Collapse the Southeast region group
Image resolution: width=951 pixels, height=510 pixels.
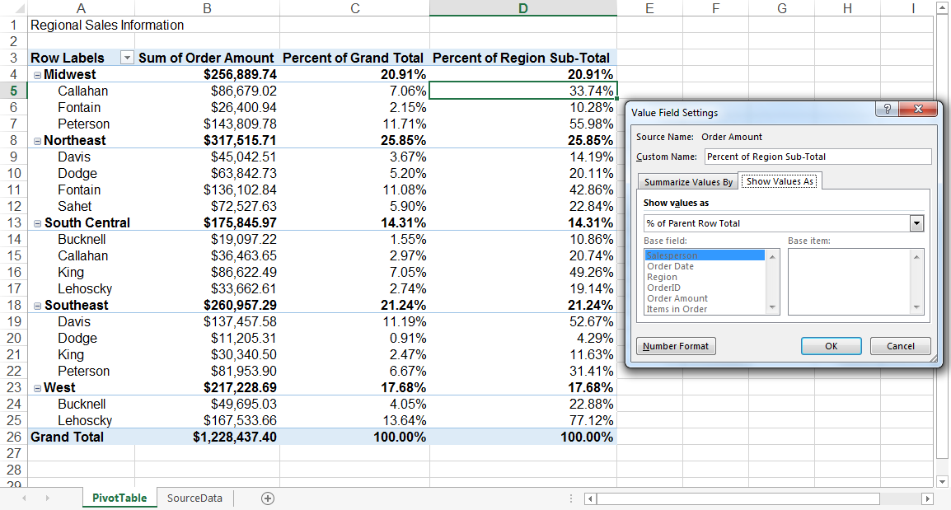(37, 306)
